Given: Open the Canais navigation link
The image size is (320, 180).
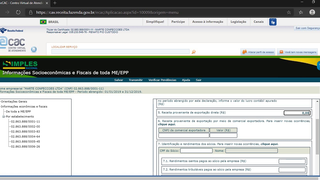Looking at the screenshot, I should click(x=259, y=22).
